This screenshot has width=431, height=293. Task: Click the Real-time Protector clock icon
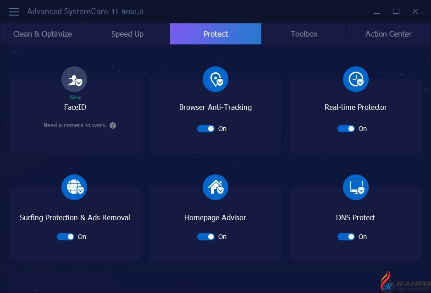pos(356,79)
